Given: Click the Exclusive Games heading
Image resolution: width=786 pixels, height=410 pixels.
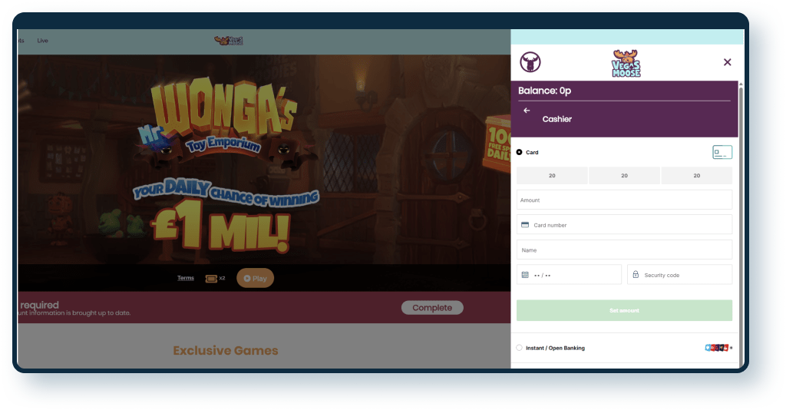Looking at the screenshot, I should [x=226, y=350].
